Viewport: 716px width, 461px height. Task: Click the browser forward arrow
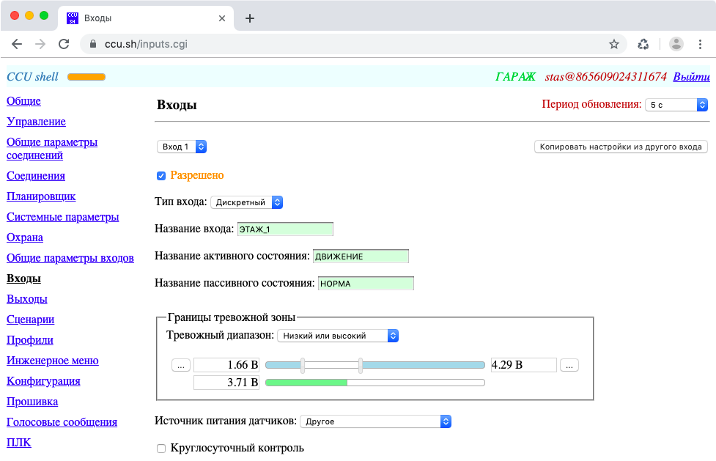(x=40, y=44)
